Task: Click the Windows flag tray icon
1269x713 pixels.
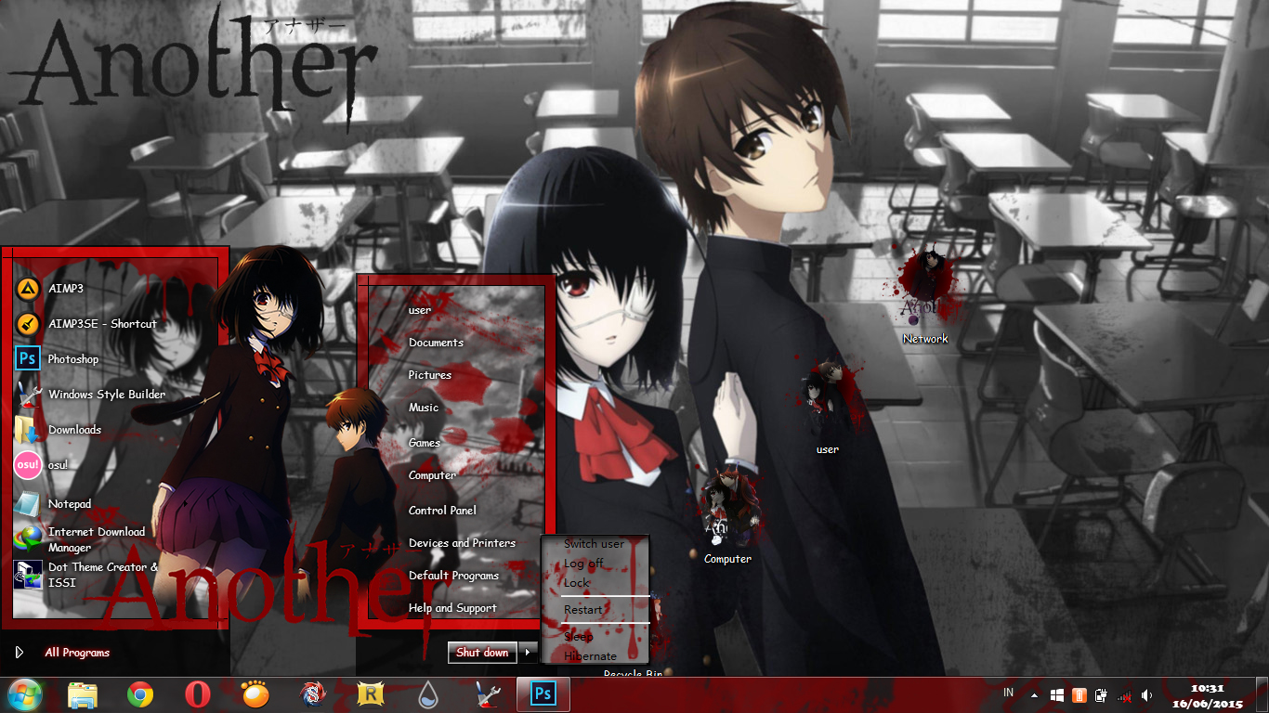Action: pyautogui.click(x=1057, y=694)
